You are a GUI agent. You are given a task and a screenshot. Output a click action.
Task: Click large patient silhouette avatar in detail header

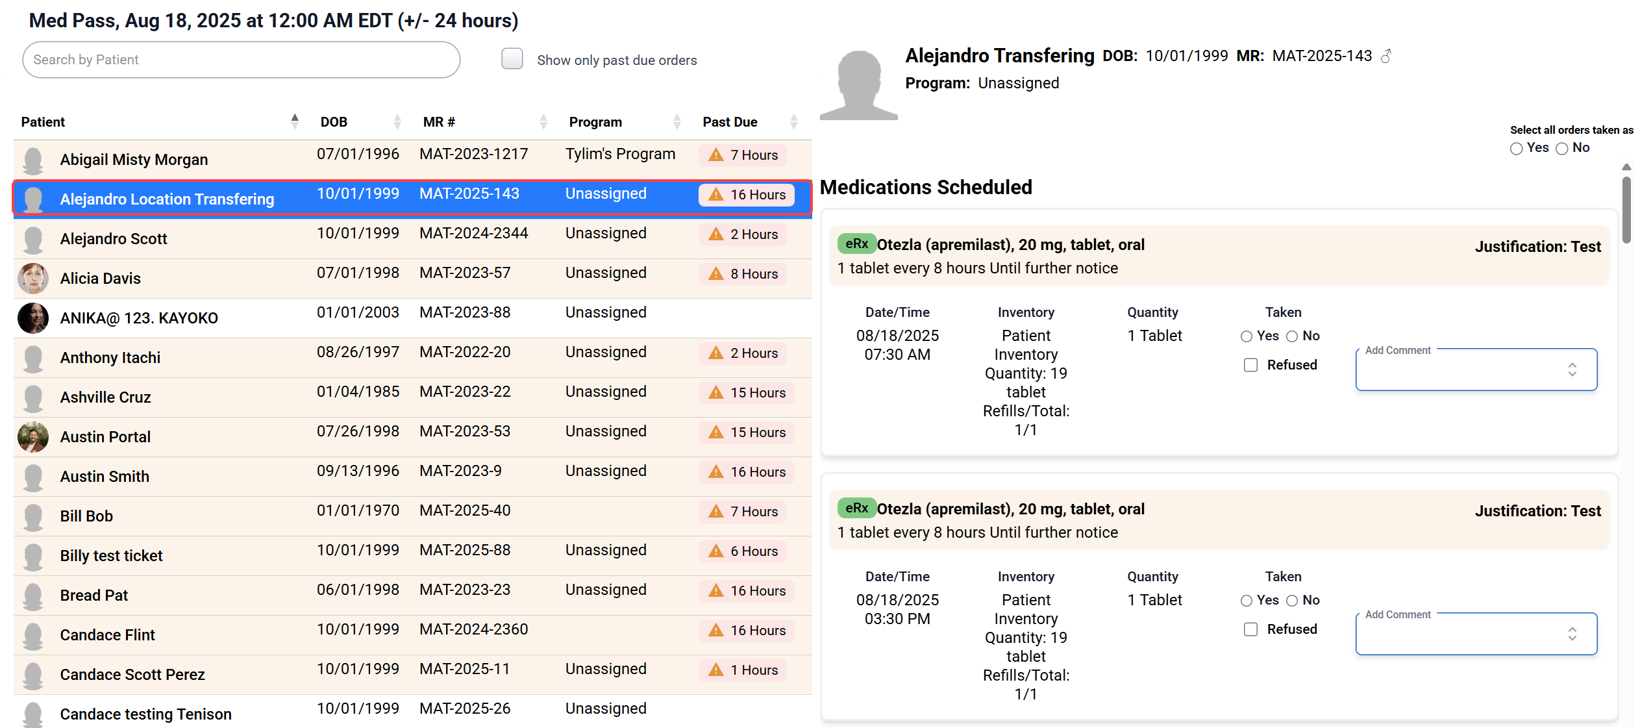tap(858, 86)
